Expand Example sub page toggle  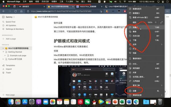coord(5,55)
